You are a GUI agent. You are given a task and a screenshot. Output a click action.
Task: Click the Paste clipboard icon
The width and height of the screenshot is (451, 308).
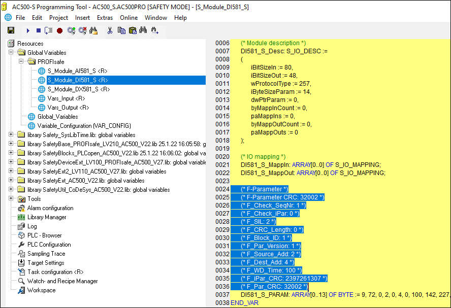(132, 30)
